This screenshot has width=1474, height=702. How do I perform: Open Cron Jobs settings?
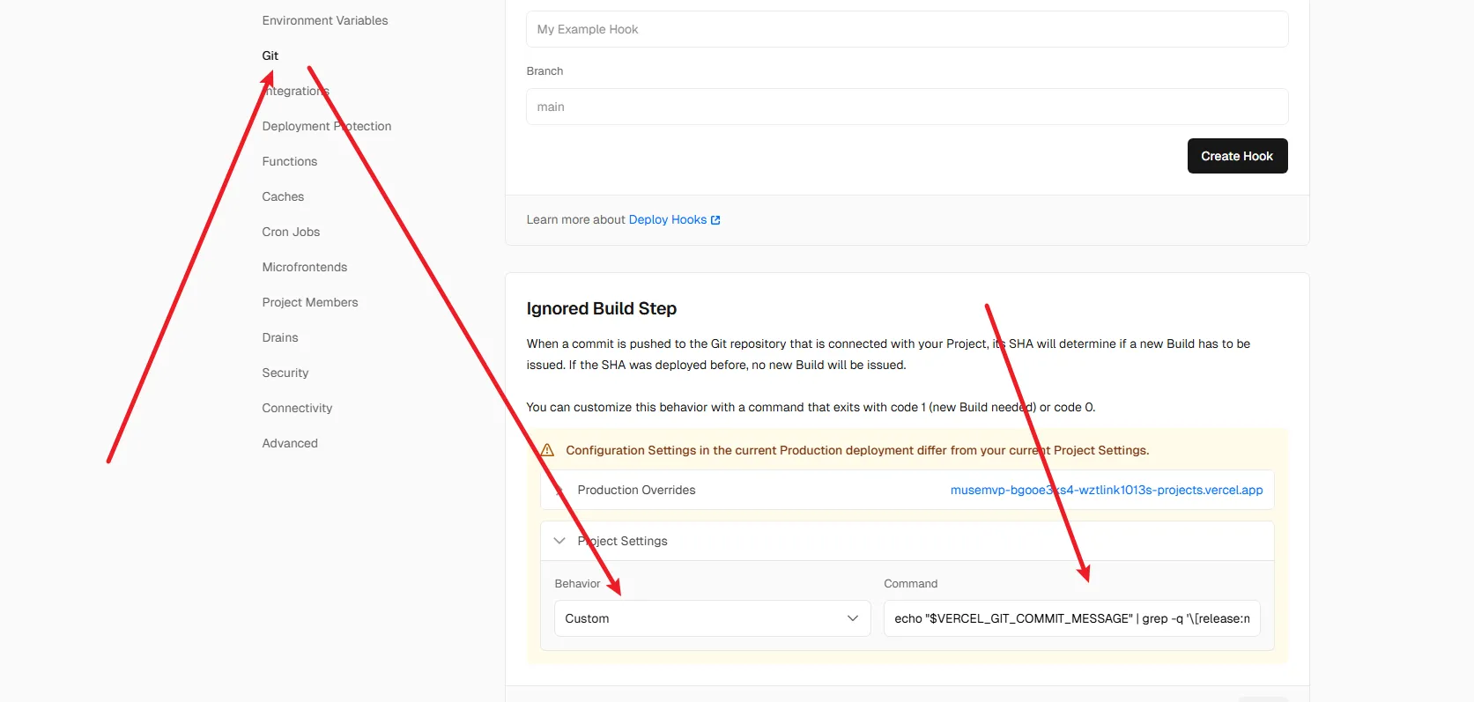291,232
